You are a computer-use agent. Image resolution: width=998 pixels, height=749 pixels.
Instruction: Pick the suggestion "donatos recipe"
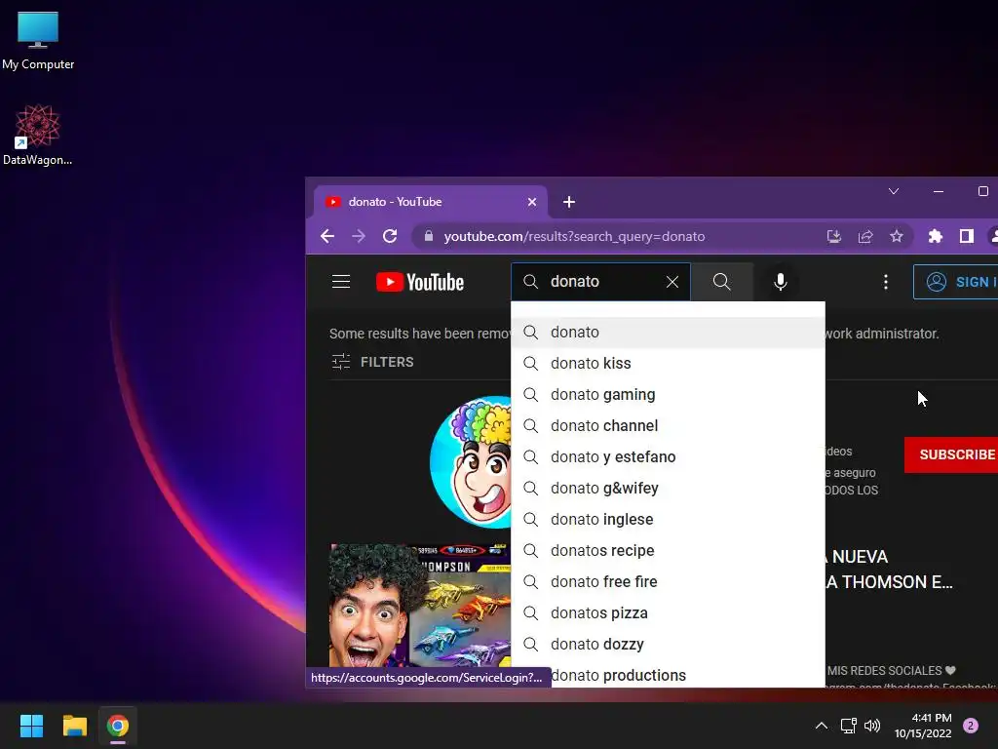tap(668, 550)
